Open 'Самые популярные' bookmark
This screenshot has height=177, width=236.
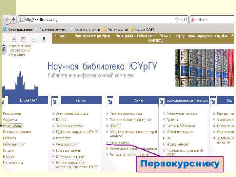click(18, 29)
